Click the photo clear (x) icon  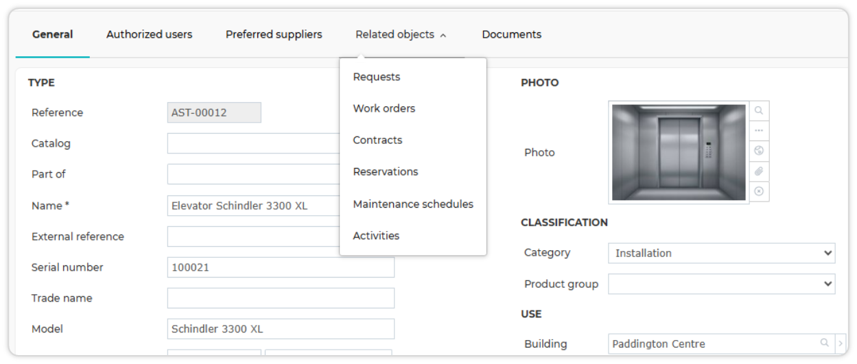(759, 191)
